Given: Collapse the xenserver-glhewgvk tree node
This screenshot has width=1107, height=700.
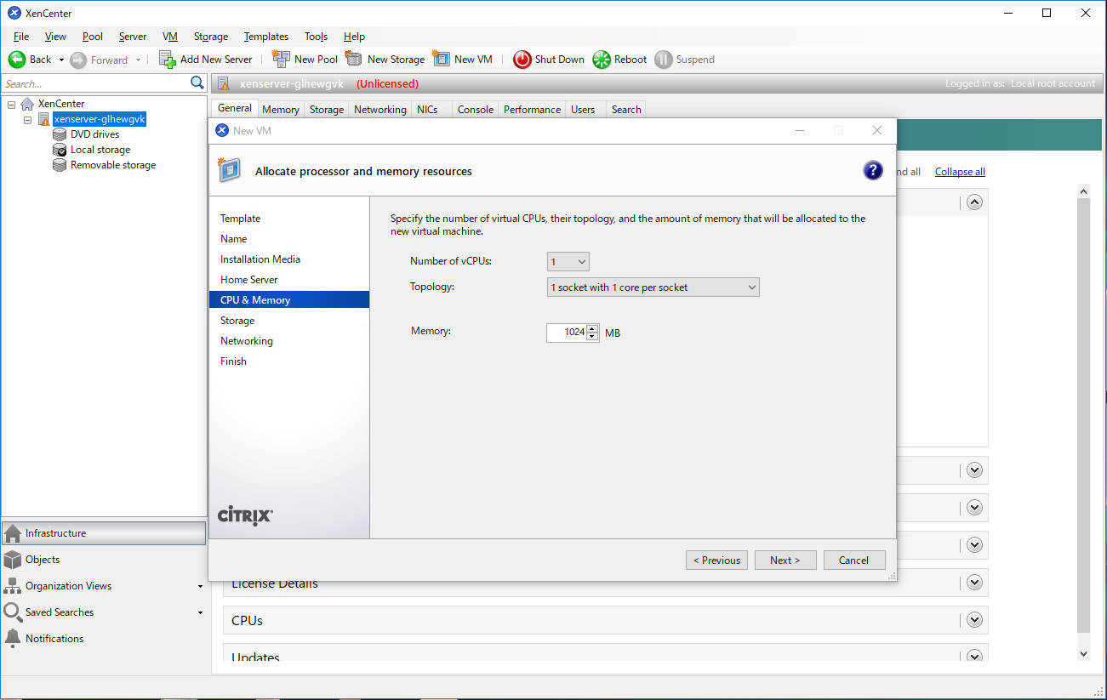Looking at the screenshot, I should 27,119.
